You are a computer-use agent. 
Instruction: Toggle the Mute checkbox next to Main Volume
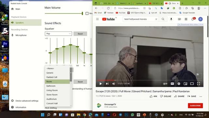tap(87, 13)
